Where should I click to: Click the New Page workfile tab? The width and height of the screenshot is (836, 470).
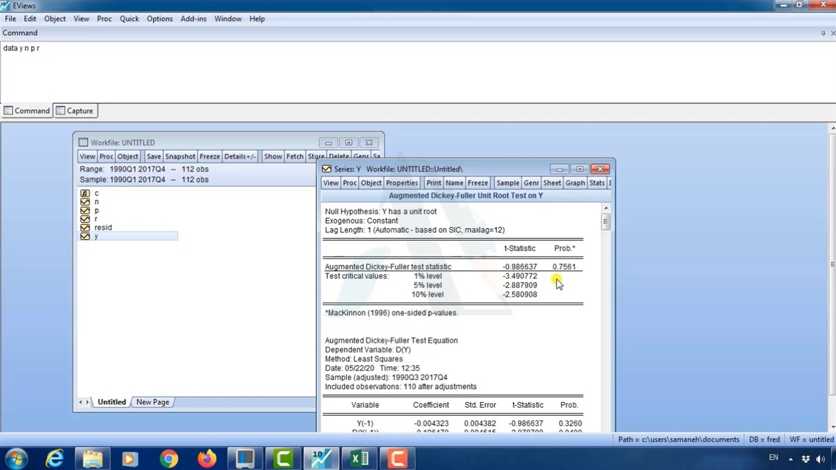152,402
